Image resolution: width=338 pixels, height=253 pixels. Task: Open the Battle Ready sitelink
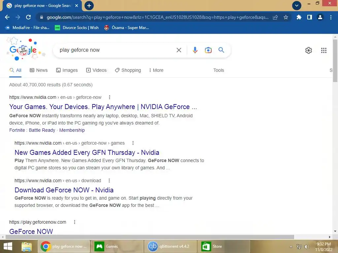pos(42,130)
